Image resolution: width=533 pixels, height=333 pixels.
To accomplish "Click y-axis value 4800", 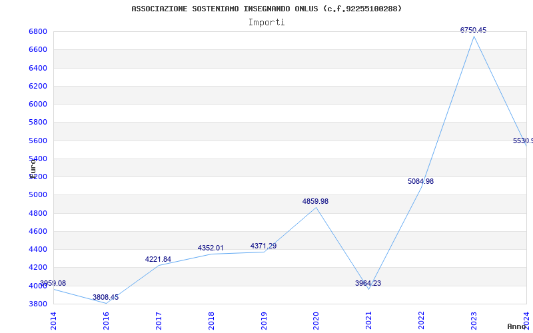I will (38, 213).
